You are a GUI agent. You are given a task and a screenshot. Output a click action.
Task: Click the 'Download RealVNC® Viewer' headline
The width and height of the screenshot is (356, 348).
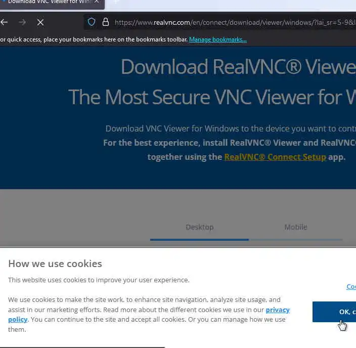(x=238, y=67)
